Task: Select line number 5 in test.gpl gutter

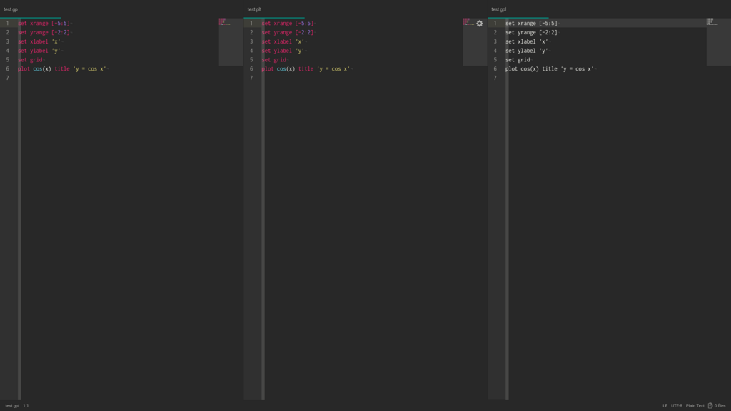Action: [x=495, y=60]
